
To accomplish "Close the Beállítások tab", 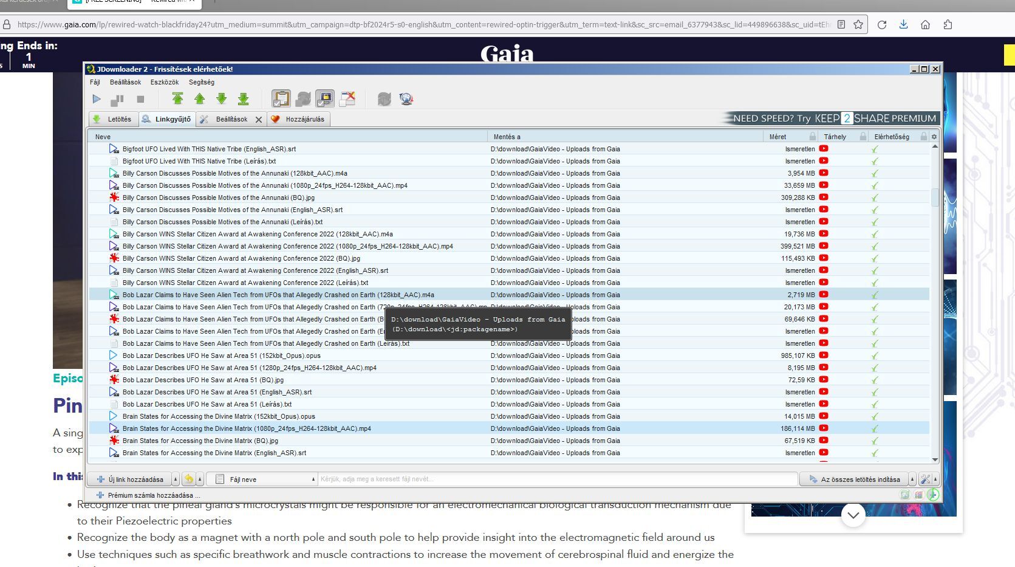I will pos(259,120).
